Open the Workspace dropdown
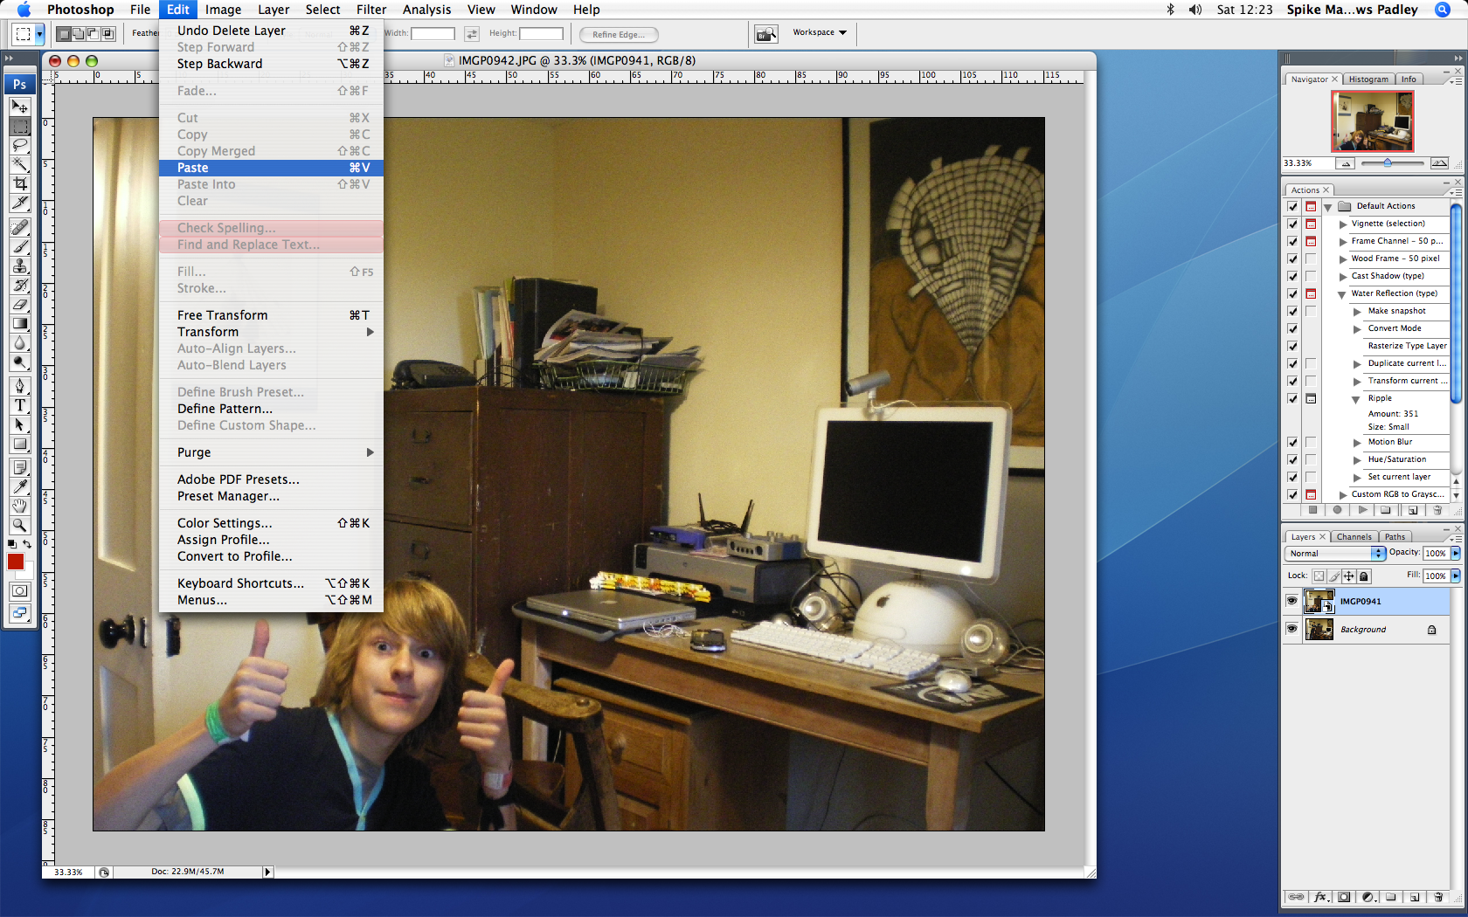 (x=820, y=32)
